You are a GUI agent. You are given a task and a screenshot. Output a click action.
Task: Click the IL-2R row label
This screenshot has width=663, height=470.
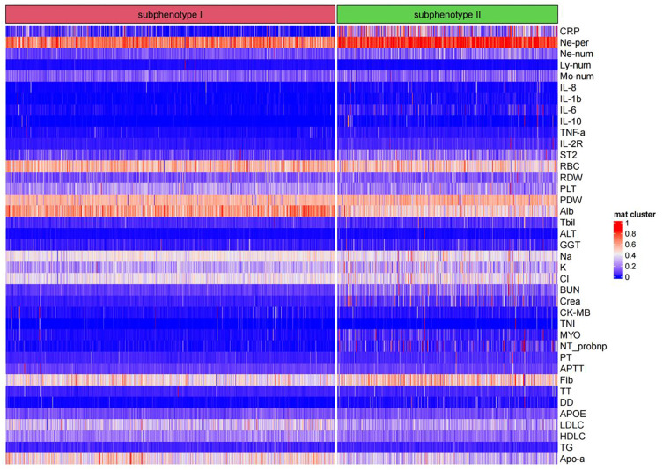[x=571, y=143]
